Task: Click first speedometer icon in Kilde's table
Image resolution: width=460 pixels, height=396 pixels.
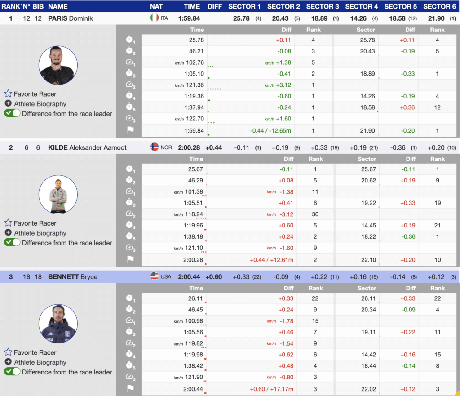Action: [x=130, y=192]
